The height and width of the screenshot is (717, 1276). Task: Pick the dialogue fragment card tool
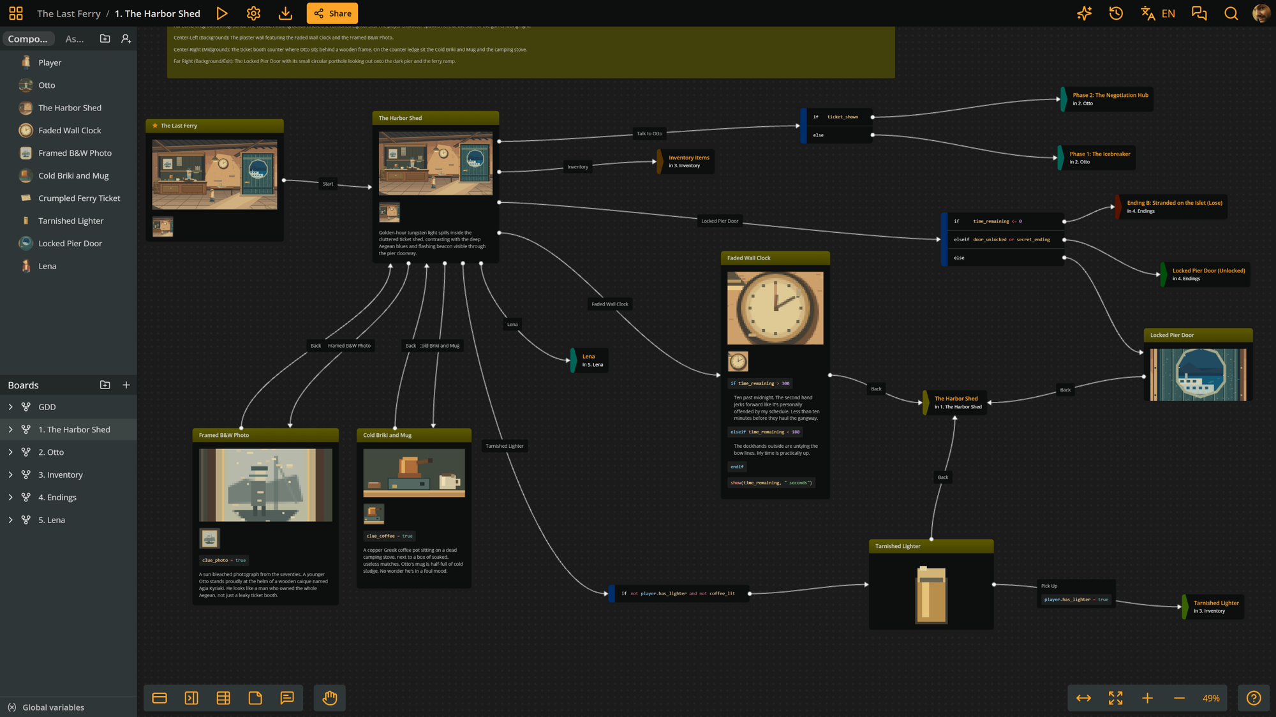click(159, 698)
